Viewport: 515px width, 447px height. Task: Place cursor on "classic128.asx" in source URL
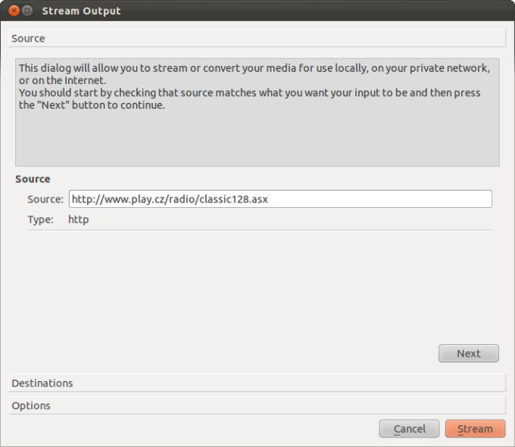pos(233,199)
